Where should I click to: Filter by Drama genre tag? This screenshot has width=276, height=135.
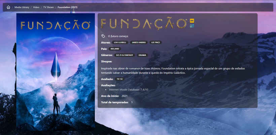pyautogui.click(x=142, y=55)
